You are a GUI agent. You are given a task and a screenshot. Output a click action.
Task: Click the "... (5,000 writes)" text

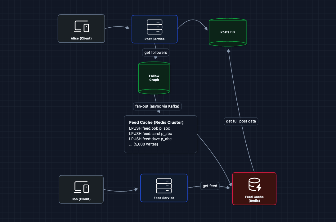(144, 144)
